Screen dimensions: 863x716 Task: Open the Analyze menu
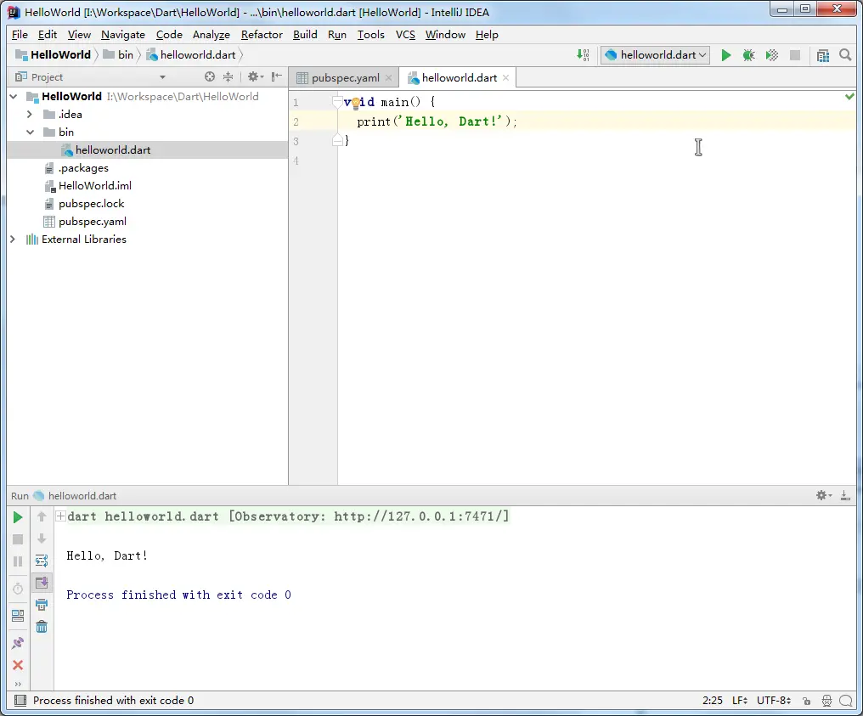click(x=212, y=35)
